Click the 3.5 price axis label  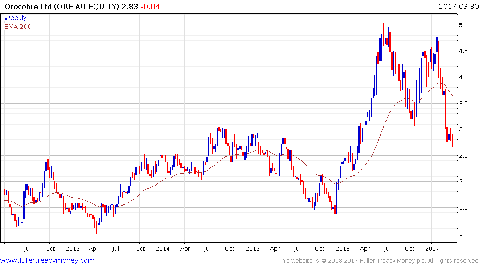tap(463, 103)
